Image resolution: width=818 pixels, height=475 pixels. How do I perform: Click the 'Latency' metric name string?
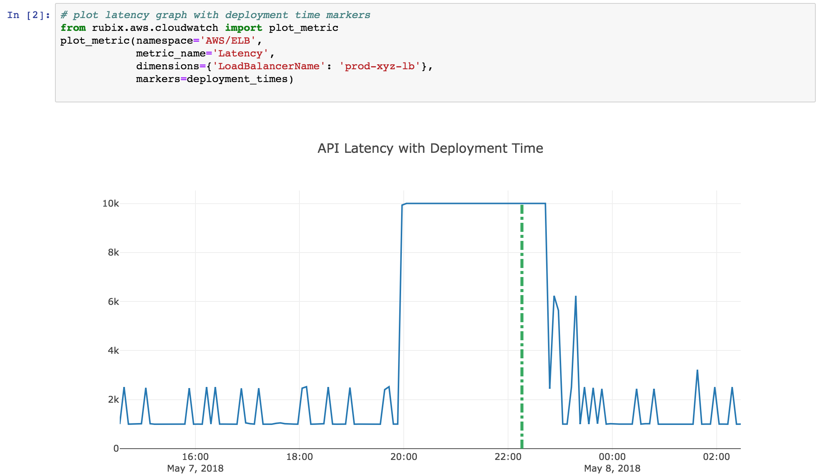point(240,53)
